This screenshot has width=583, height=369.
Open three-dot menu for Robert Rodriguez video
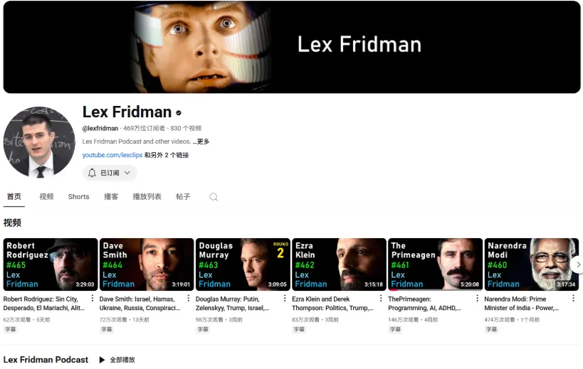(93, 298)
